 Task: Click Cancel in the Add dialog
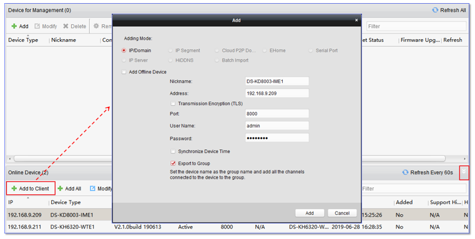pyautogui.click(x=342, y=213)
